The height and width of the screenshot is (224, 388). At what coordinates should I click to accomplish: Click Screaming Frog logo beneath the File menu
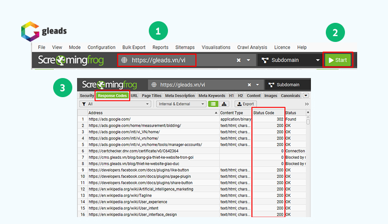(71, 61)
